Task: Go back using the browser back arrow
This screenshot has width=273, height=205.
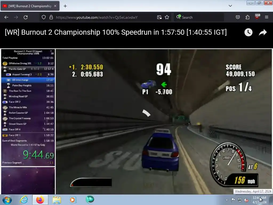Action: tap(6, 17)
